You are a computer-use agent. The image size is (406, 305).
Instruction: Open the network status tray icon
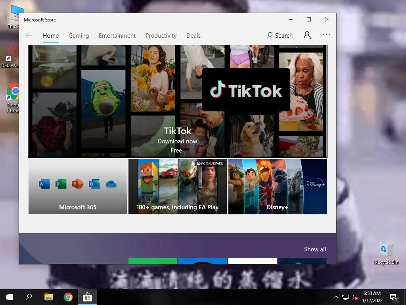click(x=345, y=297)
